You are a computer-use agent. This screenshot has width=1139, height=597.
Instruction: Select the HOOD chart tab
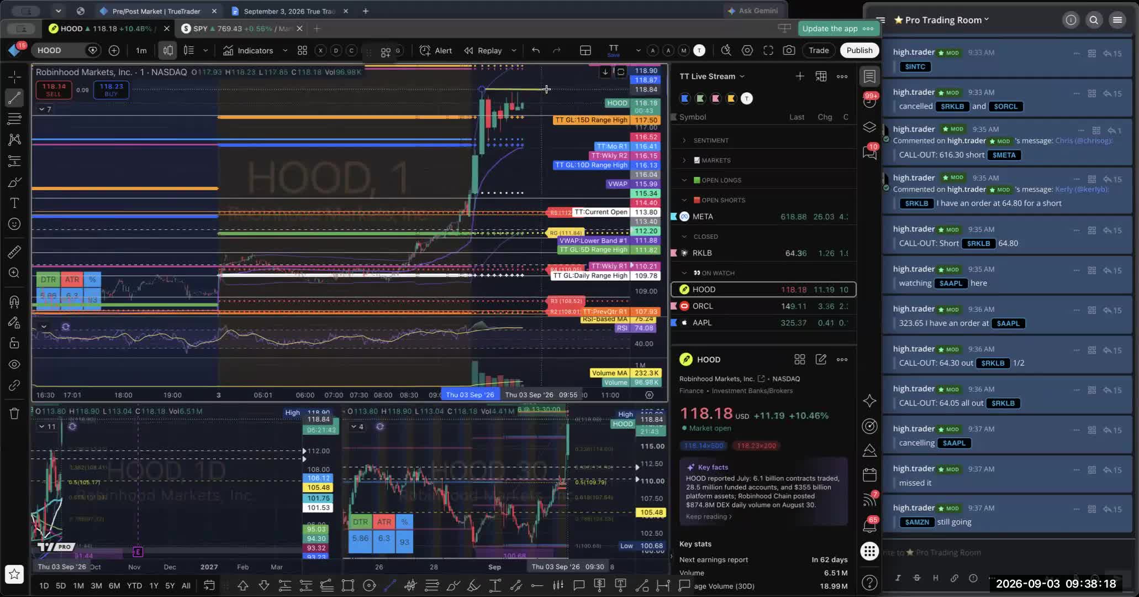tap(108, 29)
